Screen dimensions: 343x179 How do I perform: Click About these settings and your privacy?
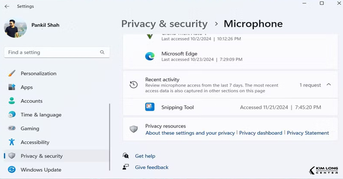190,133
